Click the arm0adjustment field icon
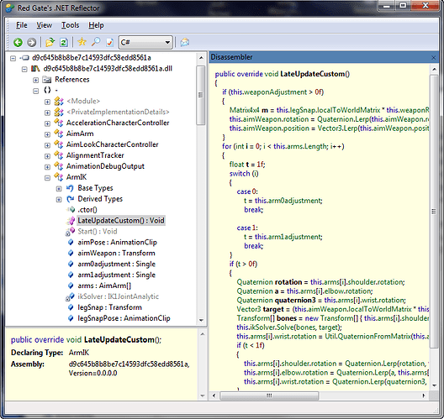This screenshot has width=444, height=419. coord(71,264)
